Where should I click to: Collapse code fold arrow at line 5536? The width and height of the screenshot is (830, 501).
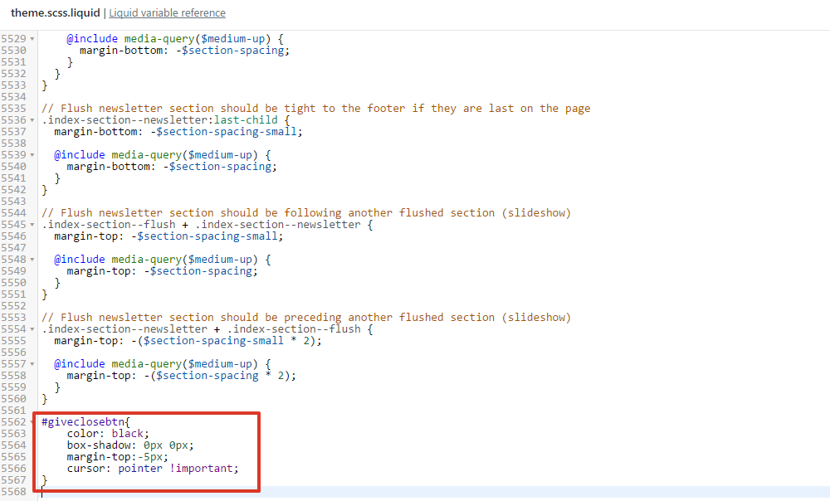[x=32, y=120]
